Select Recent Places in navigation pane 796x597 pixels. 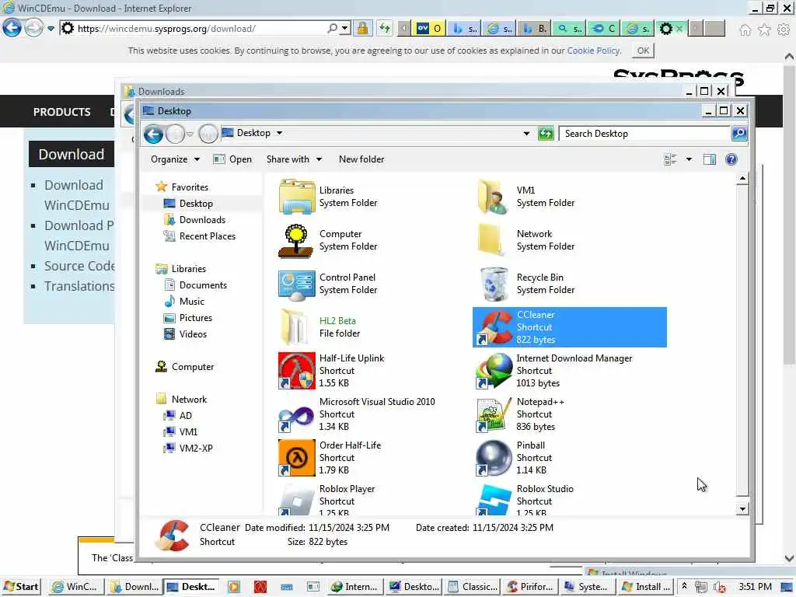tap(207, 236)
